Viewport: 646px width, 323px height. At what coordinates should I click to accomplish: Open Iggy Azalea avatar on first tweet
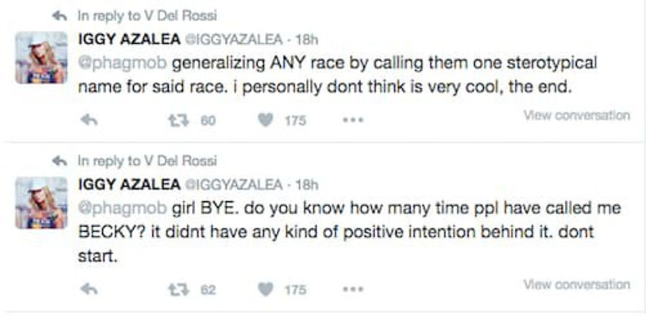coord(41,57)
